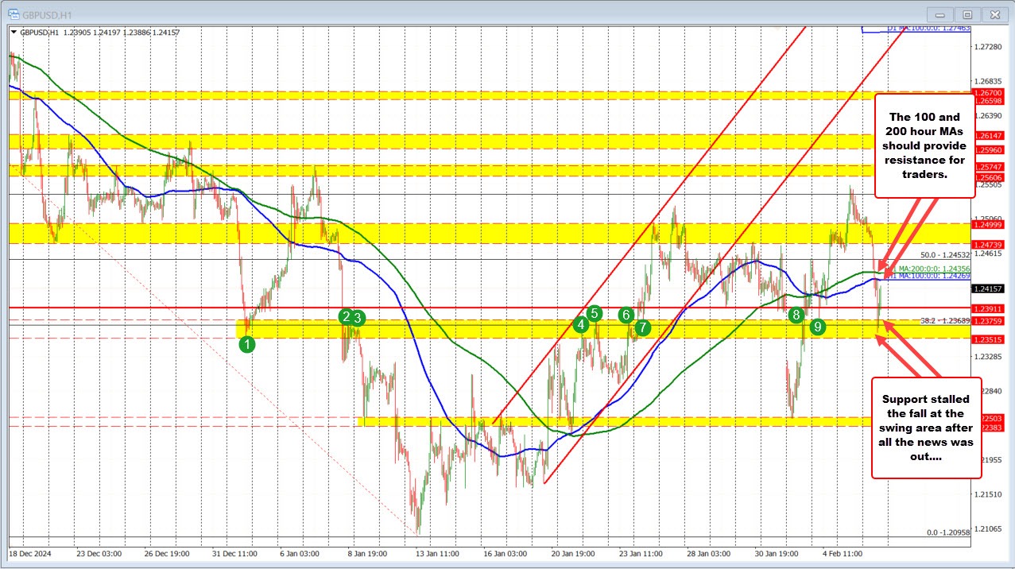Select green circle marker 1 above the swing low
The height and width of the screenshot is (569, 1015).
click(247, 343)
